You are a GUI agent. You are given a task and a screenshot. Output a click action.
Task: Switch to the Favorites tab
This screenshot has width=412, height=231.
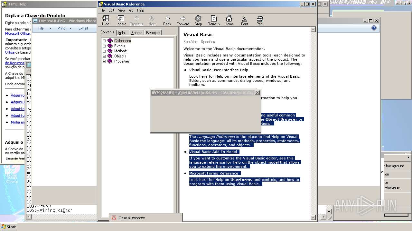(153, 33)
